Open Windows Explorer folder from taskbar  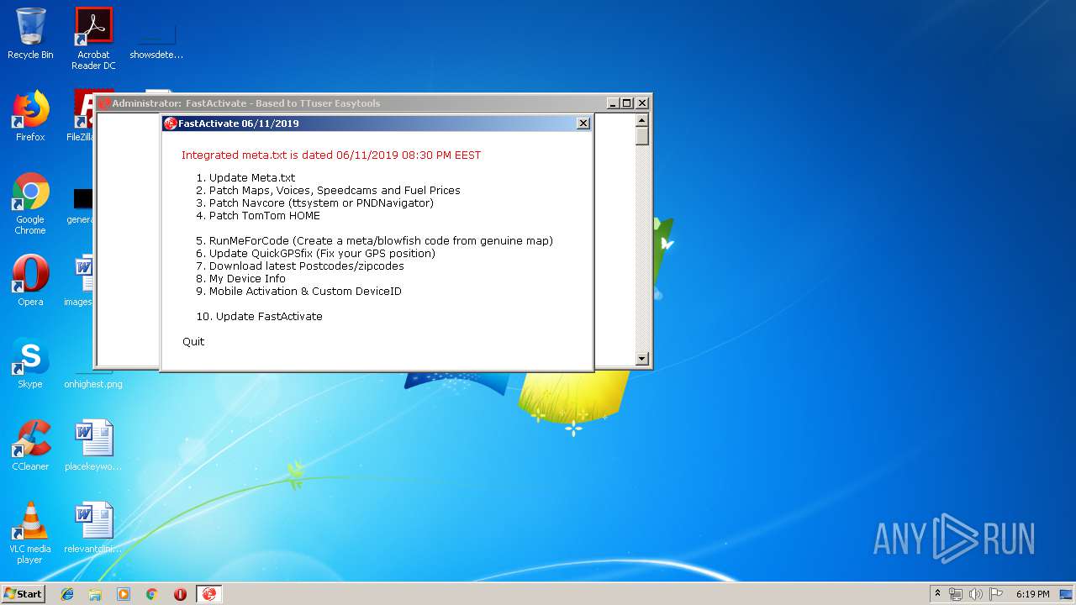(x=95, y=594)
